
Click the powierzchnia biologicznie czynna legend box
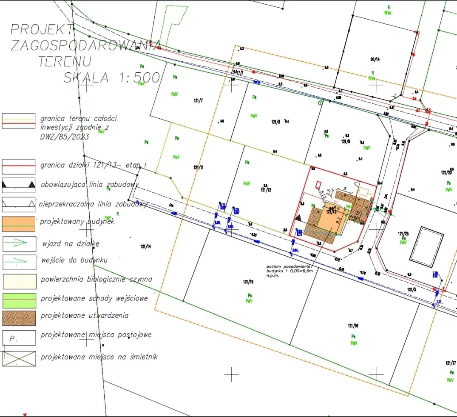pyautogui.click(x=19, y=281)
